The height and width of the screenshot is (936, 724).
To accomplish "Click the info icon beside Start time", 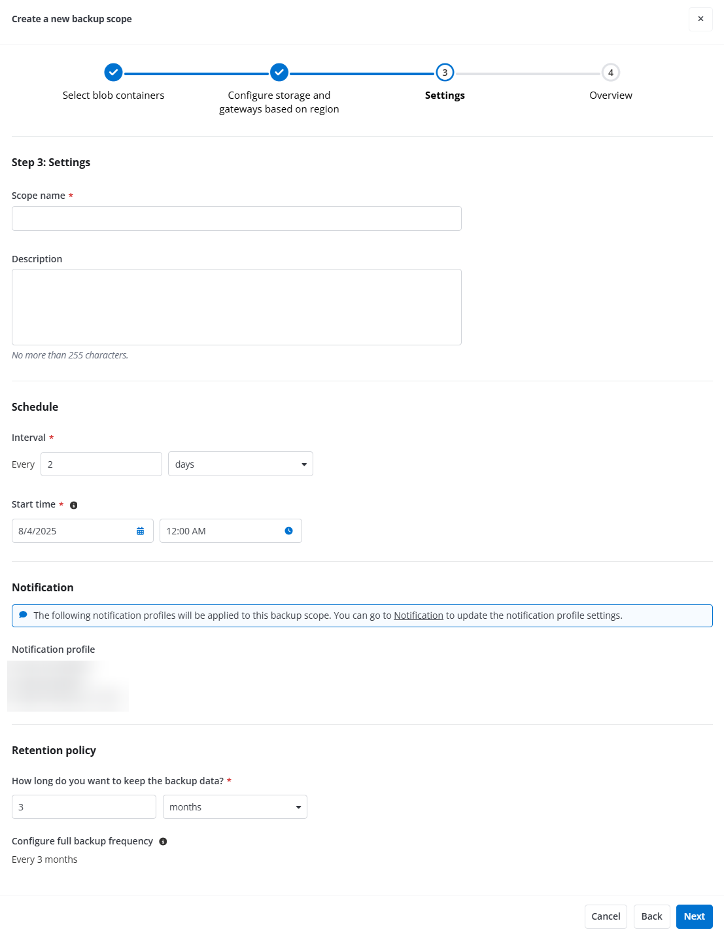I will (x=74, y=504).
